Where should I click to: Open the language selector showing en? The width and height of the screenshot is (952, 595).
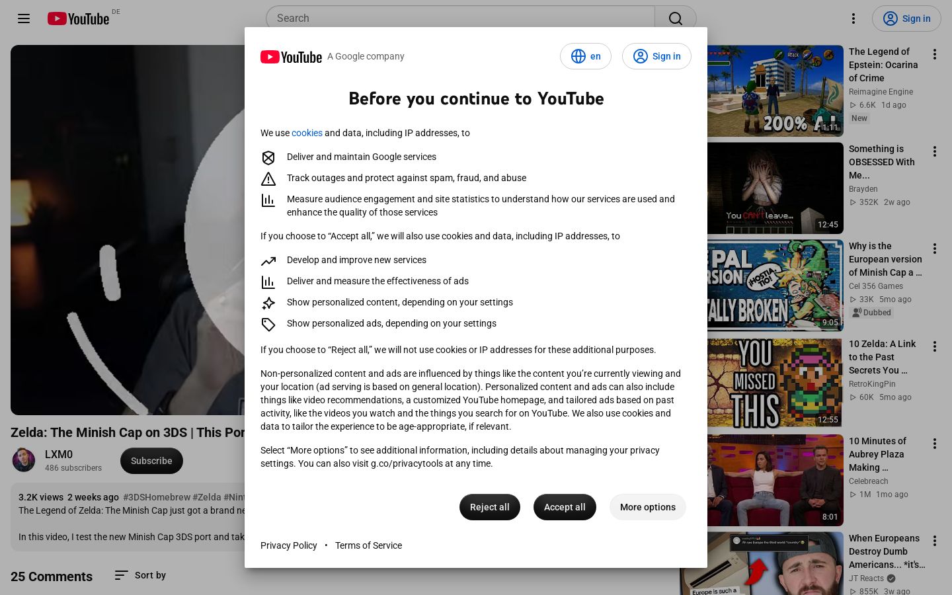(586, 56)
